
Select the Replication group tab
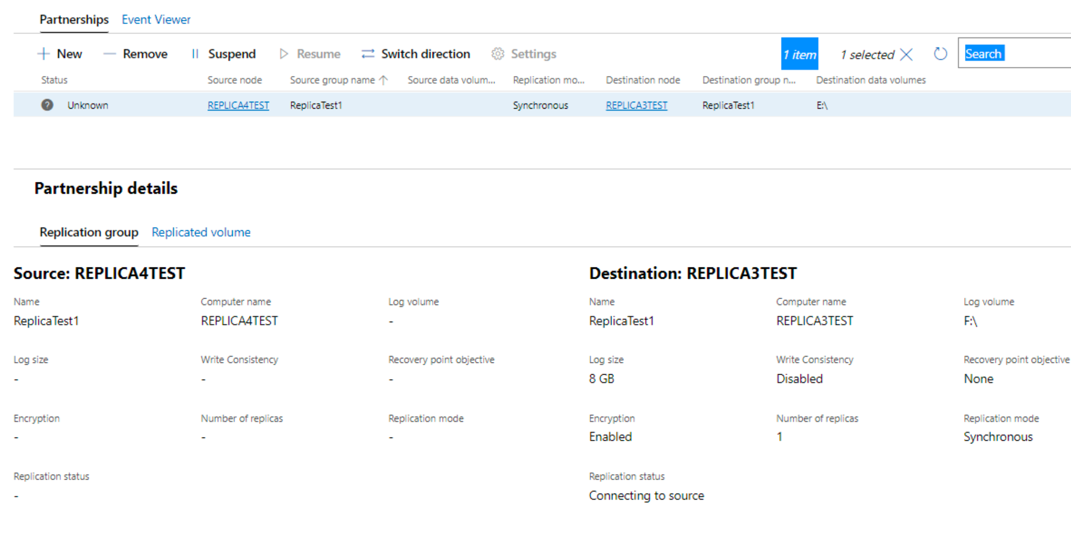pyautogui.click(x=89, y=232)
